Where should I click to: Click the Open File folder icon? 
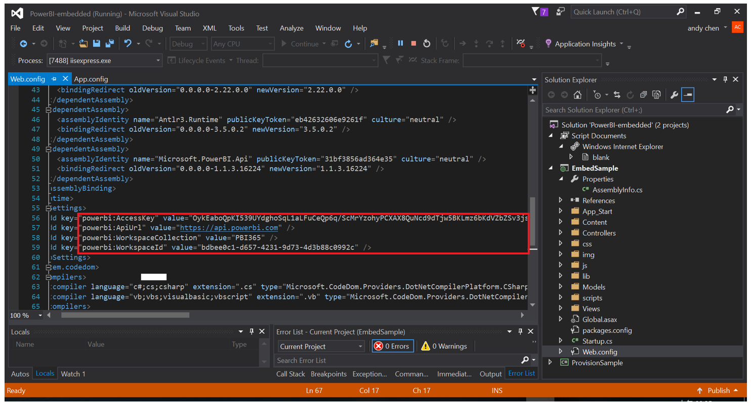tap(84, 44)
